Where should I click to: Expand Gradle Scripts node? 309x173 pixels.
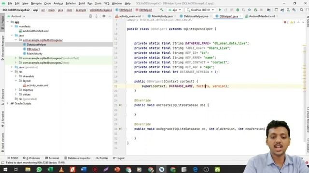[x=8, y=103]
